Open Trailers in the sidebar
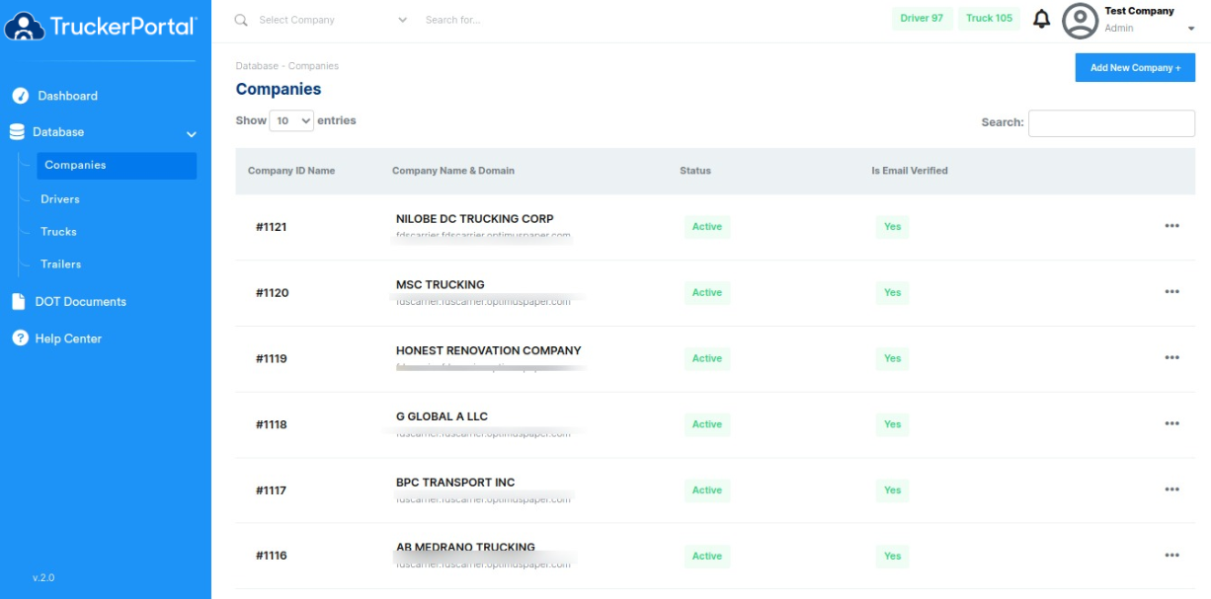1211x599 pixels. (61, 264)
